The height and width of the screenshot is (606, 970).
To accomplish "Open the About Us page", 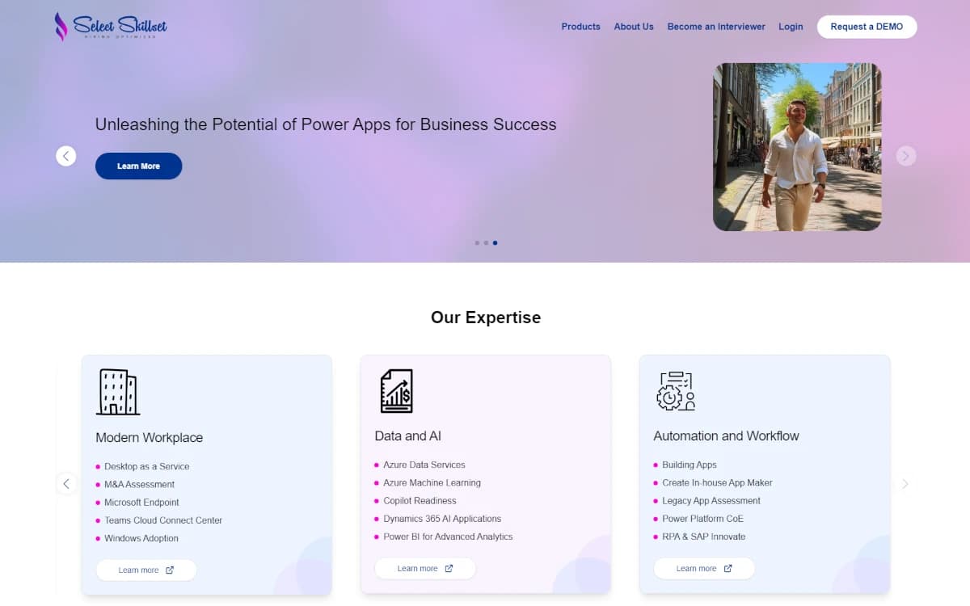I will click(x=634, y=27).
